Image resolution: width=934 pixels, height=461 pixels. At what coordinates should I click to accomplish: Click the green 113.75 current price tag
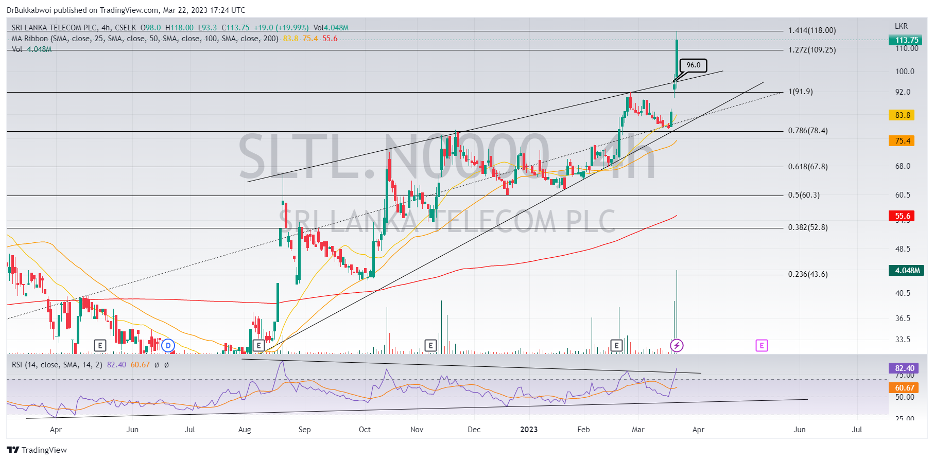[x=906, y=40]
